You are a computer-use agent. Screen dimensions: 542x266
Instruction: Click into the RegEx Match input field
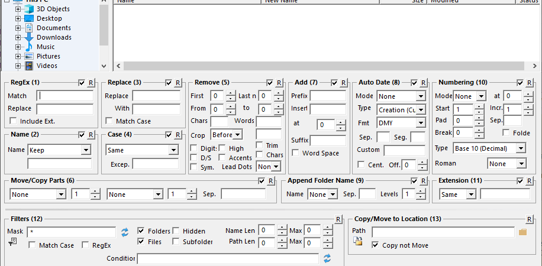[65, 96]
